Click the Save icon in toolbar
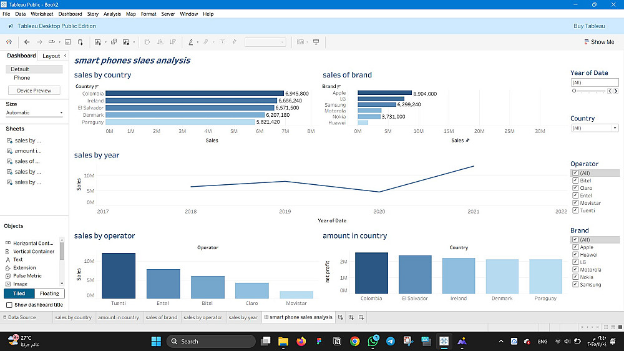The width and height of the screenshot is (624, 351). click(67, 42)
